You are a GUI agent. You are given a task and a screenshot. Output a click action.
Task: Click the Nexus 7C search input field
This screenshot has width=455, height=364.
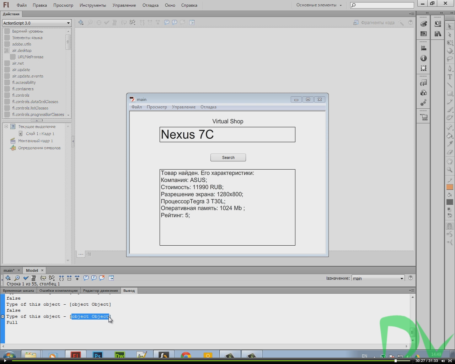pyautogui.click(x=227, y=135)
